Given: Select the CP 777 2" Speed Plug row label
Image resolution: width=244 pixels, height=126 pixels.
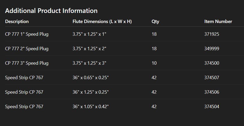Looking at the screenshot, I should (27, 49).
